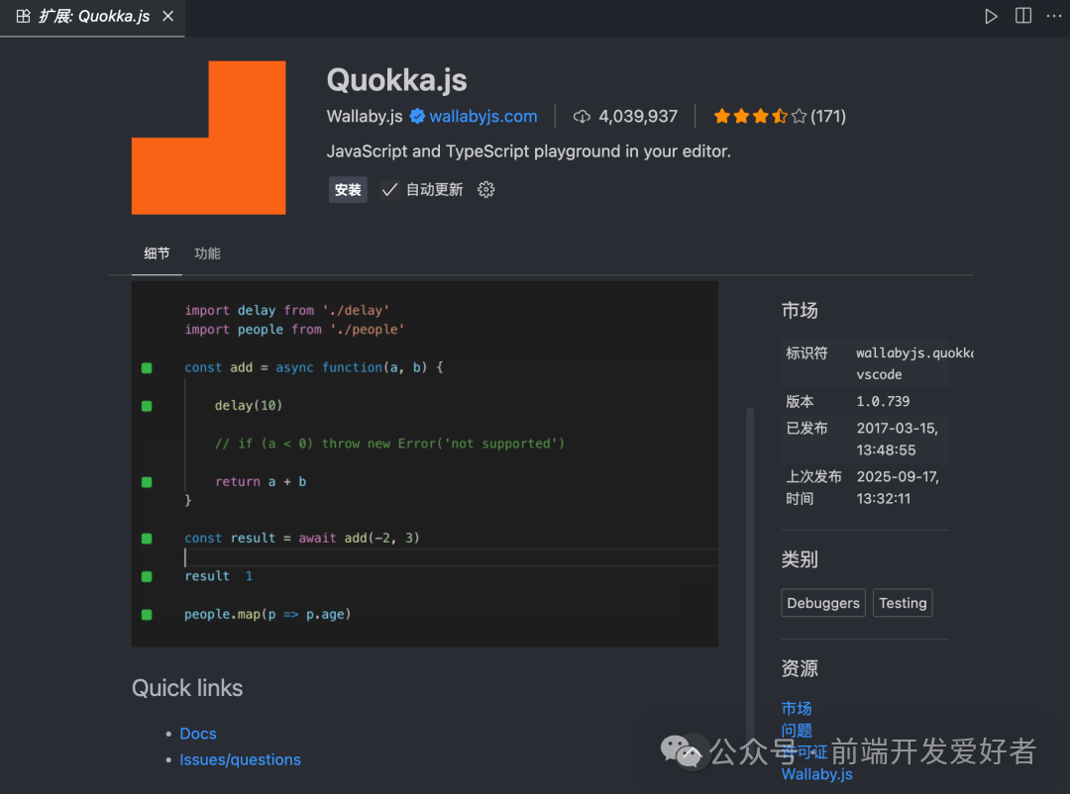This screenshot has width=1070, height=794.
Task: Open the split editor icon
Action: pyautogui.click(x=1022, y=16)
